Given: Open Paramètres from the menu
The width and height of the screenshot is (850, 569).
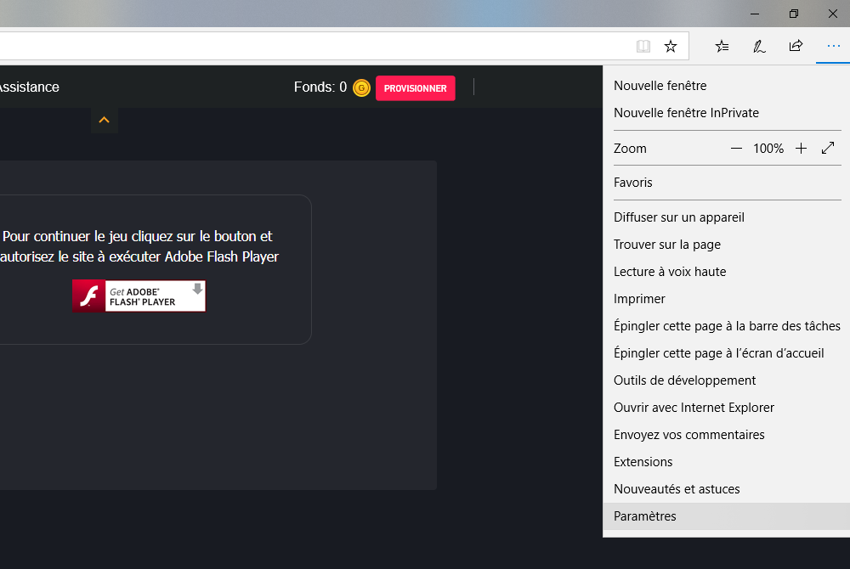Looking at the screenshot, I should [x=645, y=516].
